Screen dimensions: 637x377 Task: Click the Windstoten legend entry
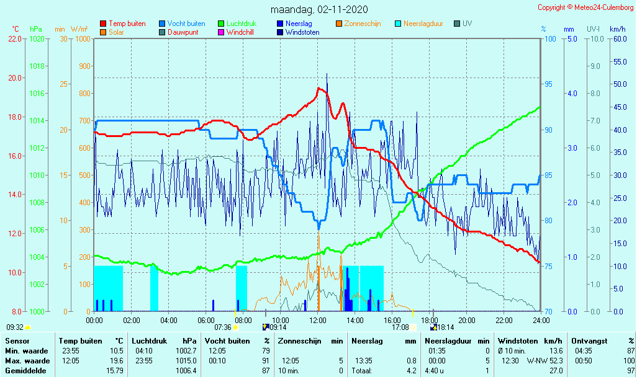[x=302, y=32]
